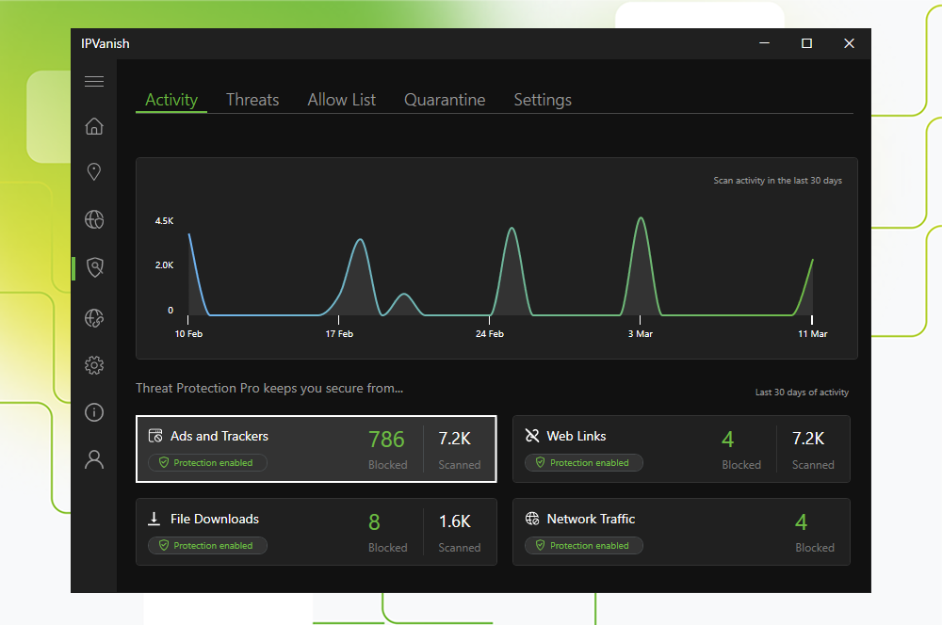Toggle File Downloads protection switch
The height and width of the screenshot is (625, 942).
pyautogui.click(x=207, y=545)
